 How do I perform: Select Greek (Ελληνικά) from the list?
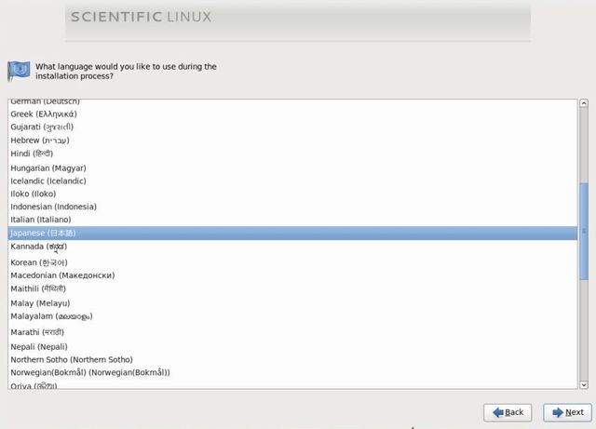[x=43, y=114]
